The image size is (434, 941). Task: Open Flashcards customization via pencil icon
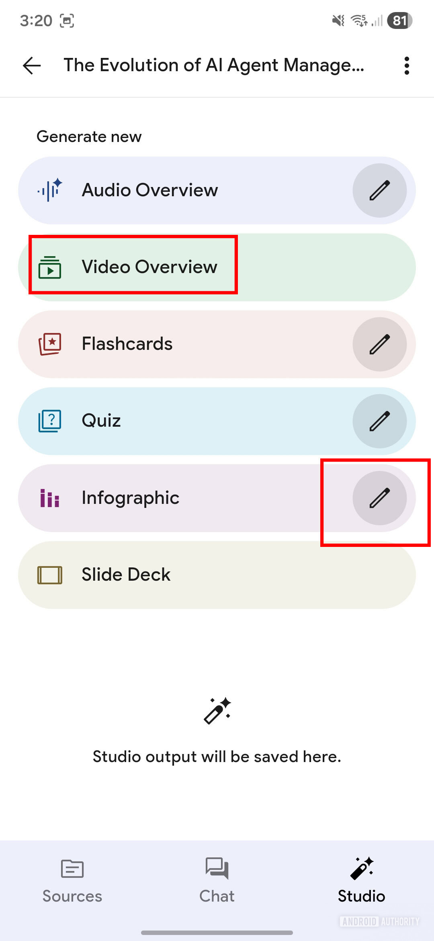(380, 344)
